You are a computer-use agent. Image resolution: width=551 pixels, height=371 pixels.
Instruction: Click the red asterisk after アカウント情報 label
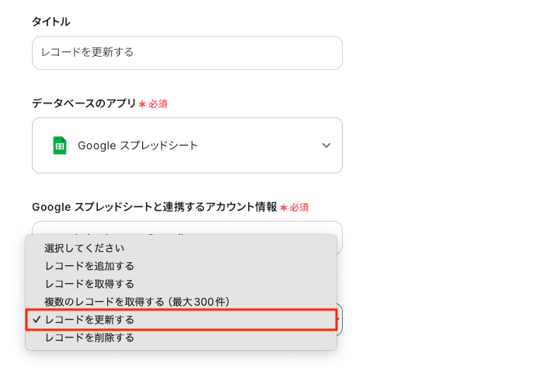click(284, 208)
